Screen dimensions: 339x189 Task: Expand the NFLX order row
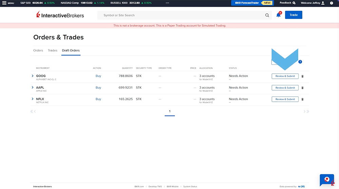(x=33, y=99)
